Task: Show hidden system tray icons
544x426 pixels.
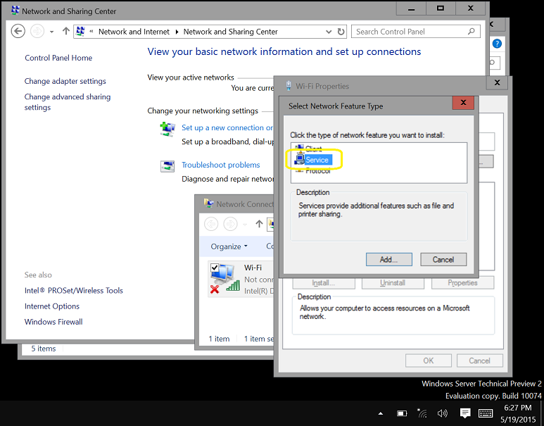Action: coord(381,413)
